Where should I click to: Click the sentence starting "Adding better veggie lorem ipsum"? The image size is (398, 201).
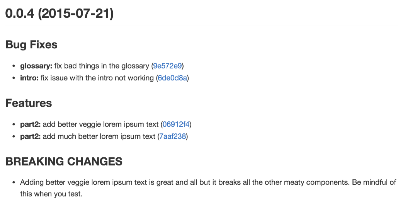[208, 182]
